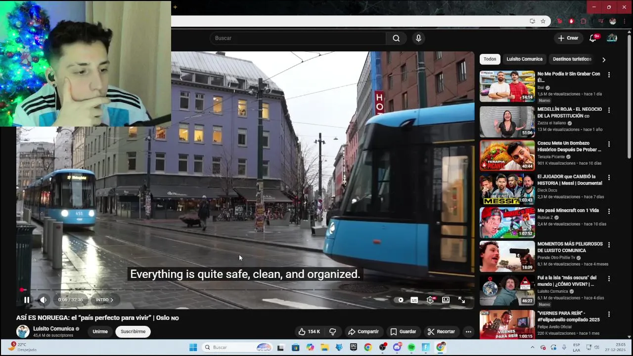Join channel via Unirme
Viewport: 633px width, 356px height.
click(100, 332)
